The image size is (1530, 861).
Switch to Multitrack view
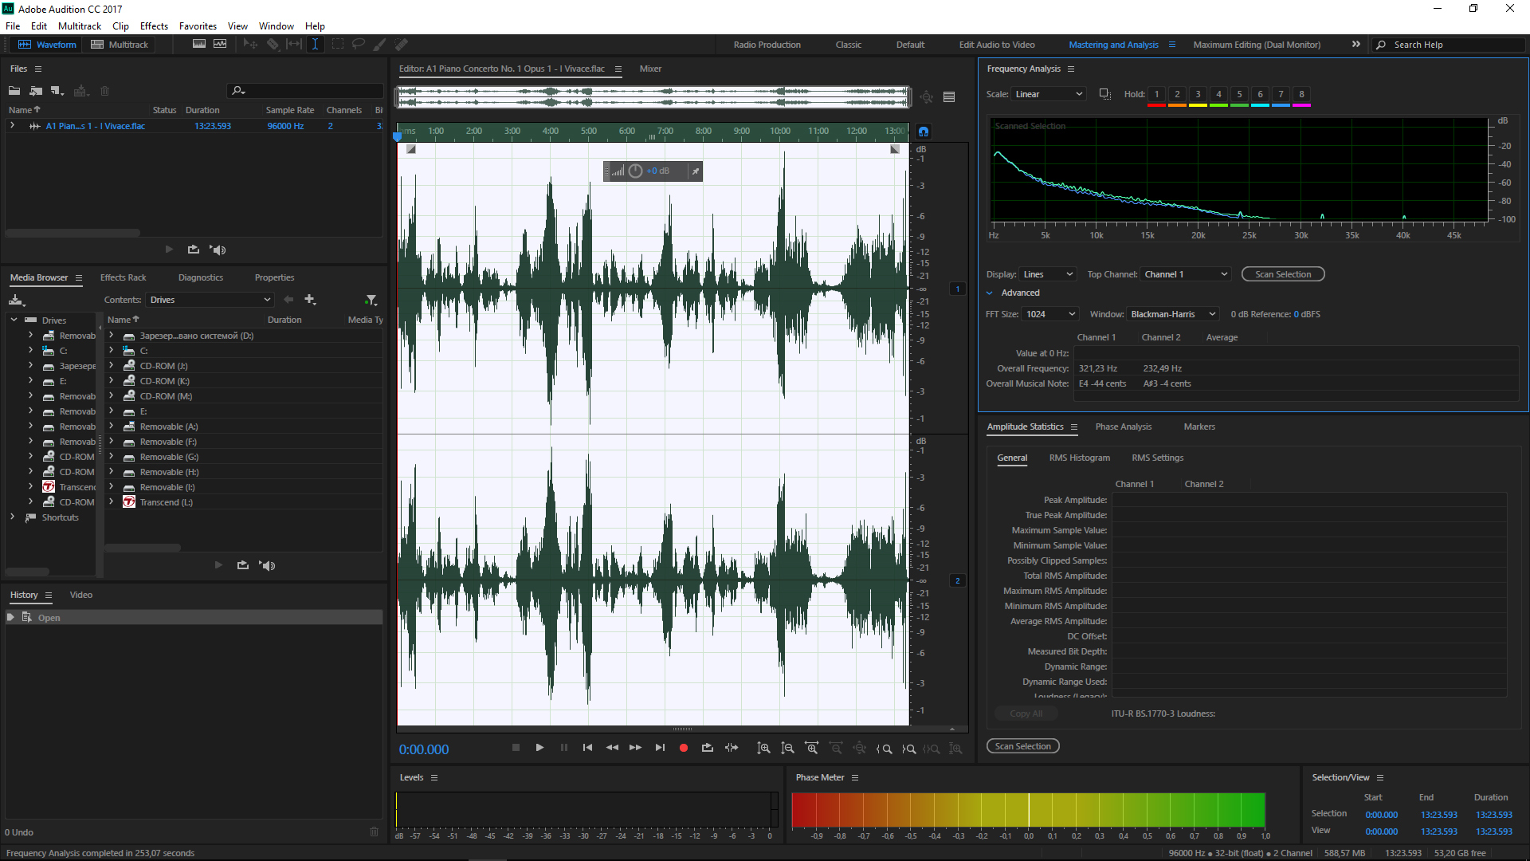(120, 45)
